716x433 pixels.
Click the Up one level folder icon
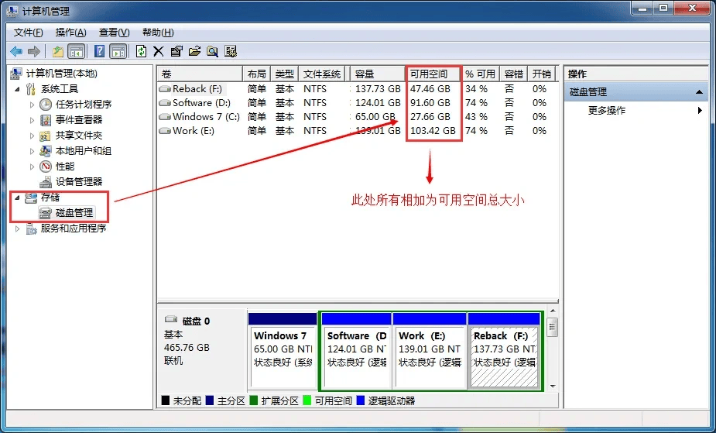pos(58,51)
